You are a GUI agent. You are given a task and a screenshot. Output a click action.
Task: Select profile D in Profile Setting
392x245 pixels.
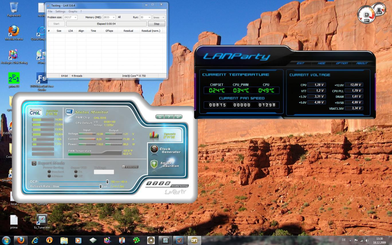tap(167, 183)
